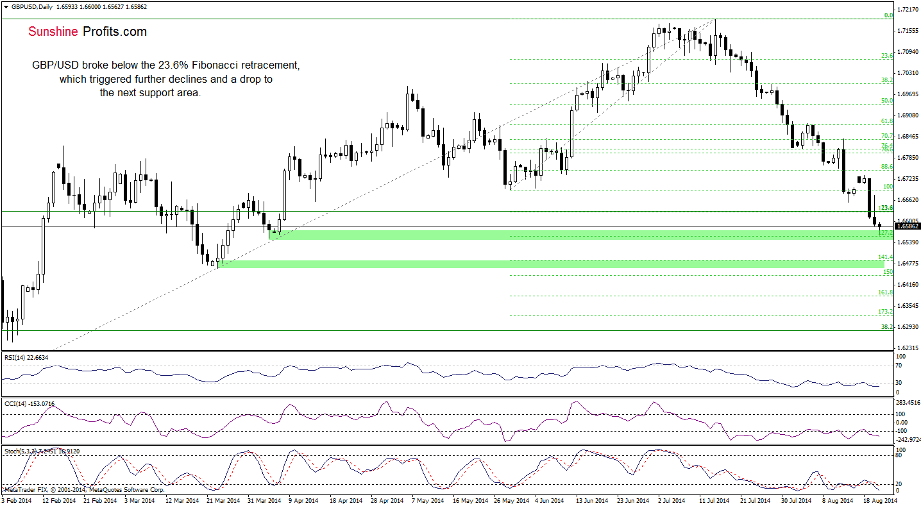
Task: Click the 1.67850 price axis label
Action: tap(909, 158)
